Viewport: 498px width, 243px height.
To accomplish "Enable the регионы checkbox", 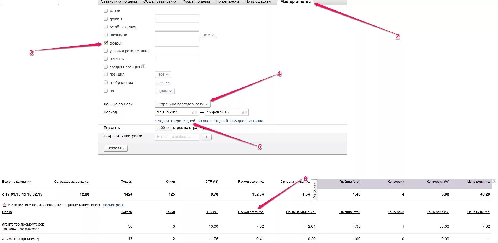I will (x=106, y=58).
